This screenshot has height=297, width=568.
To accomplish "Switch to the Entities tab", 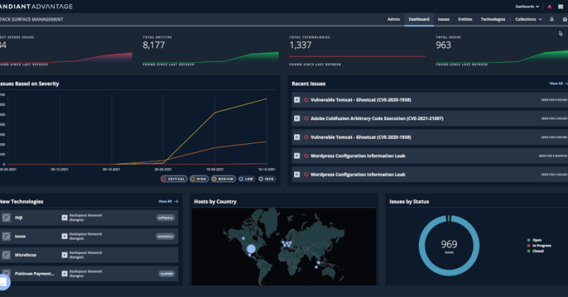I will (465, 19).
